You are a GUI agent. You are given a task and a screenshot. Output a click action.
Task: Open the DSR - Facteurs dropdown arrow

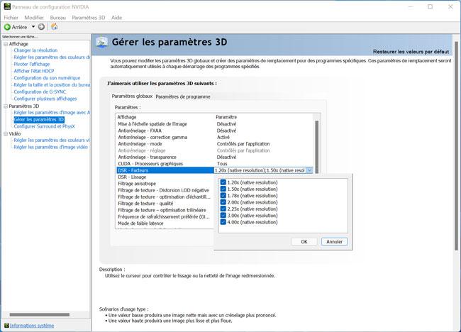[x=309, y=170]
